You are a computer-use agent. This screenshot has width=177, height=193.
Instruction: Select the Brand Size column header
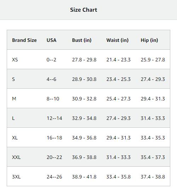pos(24,40)
